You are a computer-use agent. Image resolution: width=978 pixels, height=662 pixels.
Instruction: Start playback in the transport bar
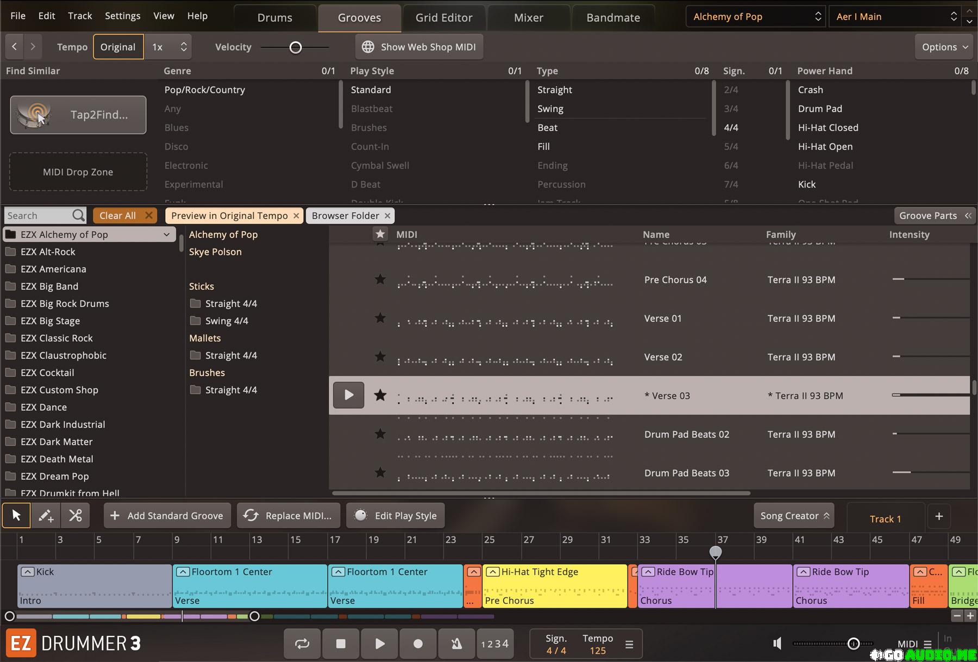tap(380, 644)
